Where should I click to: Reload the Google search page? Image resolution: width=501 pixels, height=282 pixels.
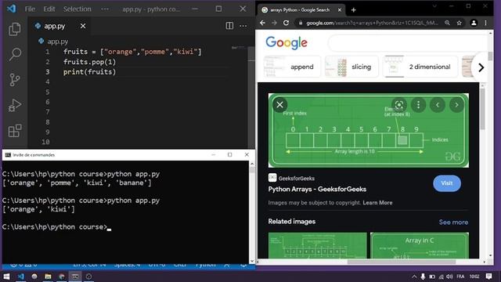(286, 23)
